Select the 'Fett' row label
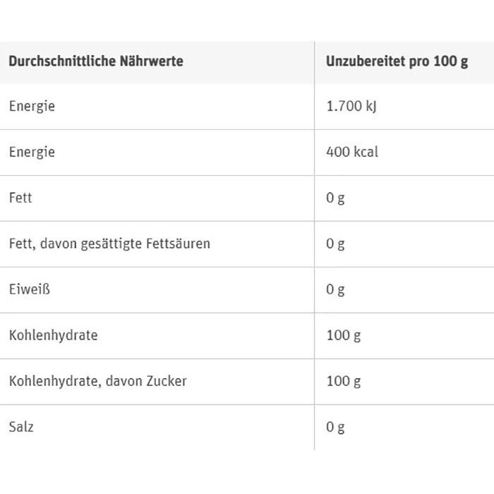 click(20, 198)
